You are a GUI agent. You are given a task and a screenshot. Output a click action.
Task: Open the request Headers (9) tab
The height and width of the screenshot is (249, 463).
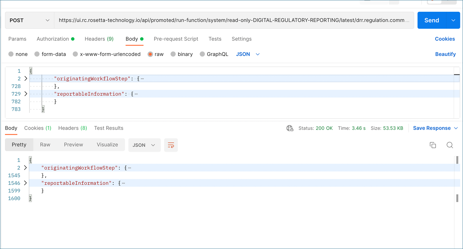[99, 39]
